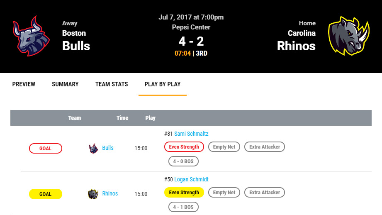Click the red-outlined GOAL badge
Image resolution: width=382 pixels, height=215 pixels.
(x=46, y=149)
